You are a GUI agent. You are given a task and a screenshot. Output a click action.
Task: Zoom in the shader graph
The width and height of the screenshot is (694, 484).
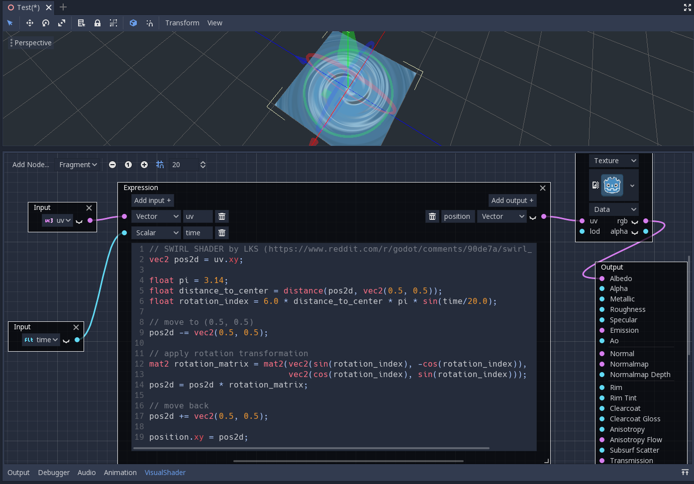click(144, 165)
